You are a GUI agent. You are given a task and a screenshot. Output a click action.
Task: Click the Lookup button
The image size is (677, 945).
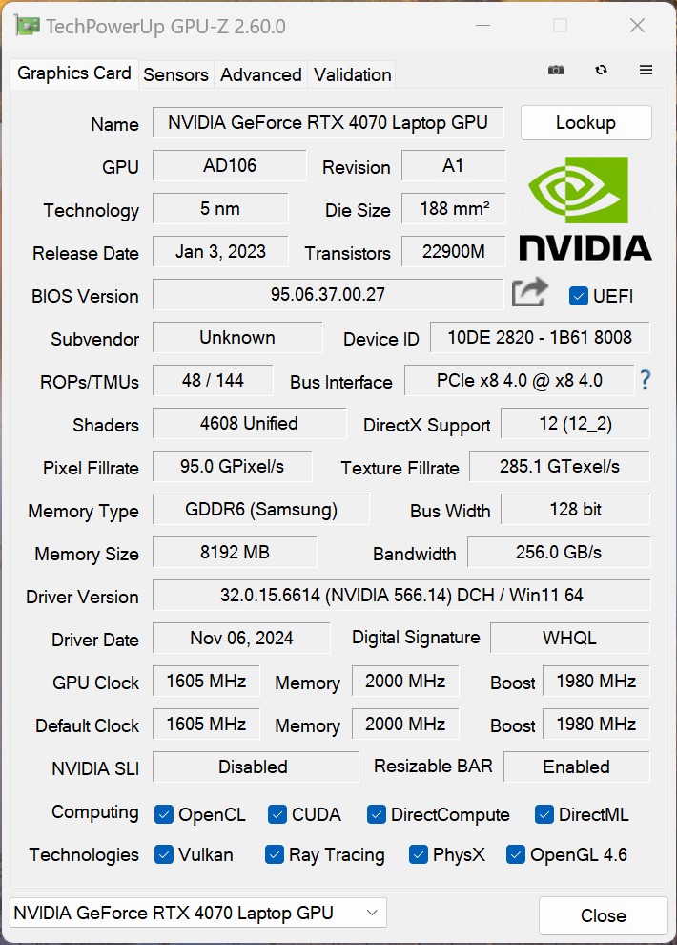(585, 123)
